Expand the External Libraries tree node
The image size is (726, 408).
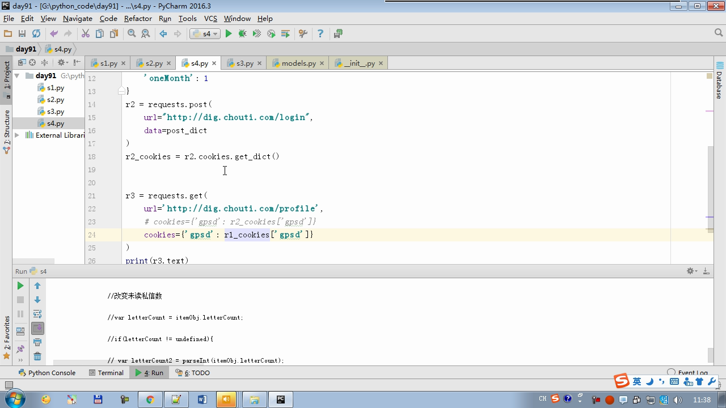coord(17,135)
